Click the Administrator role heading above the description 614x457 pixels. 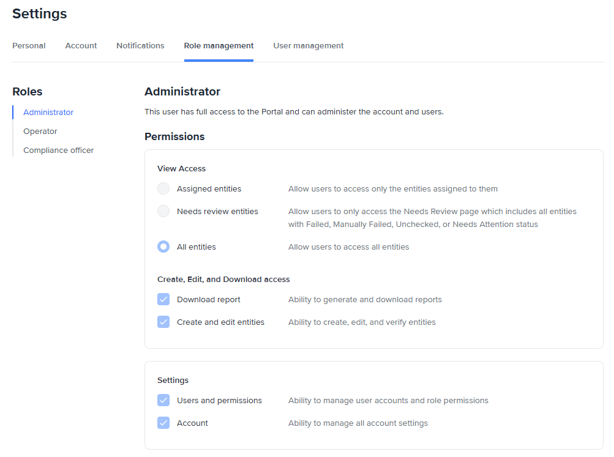tap(182, 92)
